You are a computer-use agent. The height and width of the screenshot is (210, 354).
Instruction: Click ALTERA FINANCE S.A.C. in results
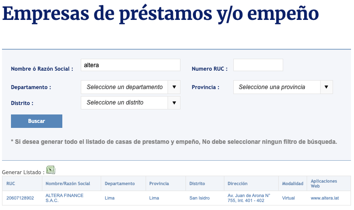coord(64,198)
